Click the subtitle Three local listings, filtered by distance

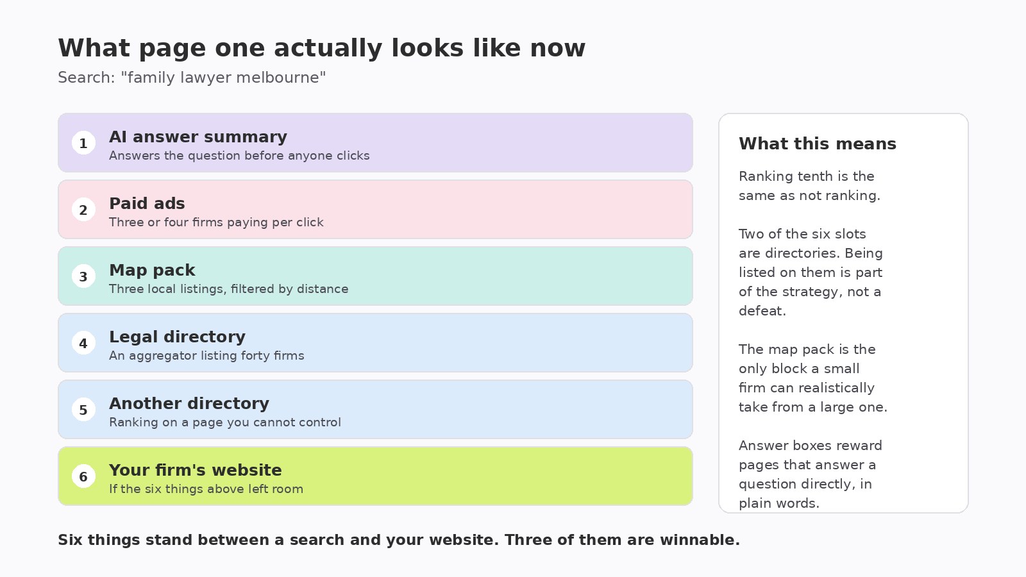pos(229,289)
